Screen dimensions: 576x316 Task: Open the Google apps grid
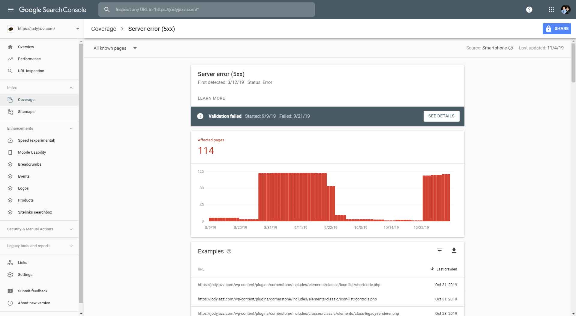pyautogui.click(x=551, y=10)
